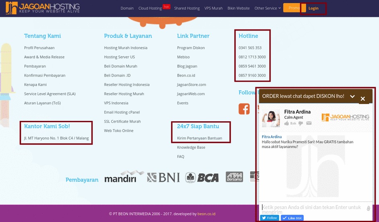Click the Facebook Like 86K button
Viewport: 379px width, 222px height.
tap(292, 218)
